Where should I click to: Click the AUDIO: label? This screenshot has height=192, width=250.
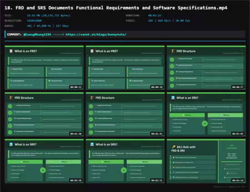(x=9, y=26)
